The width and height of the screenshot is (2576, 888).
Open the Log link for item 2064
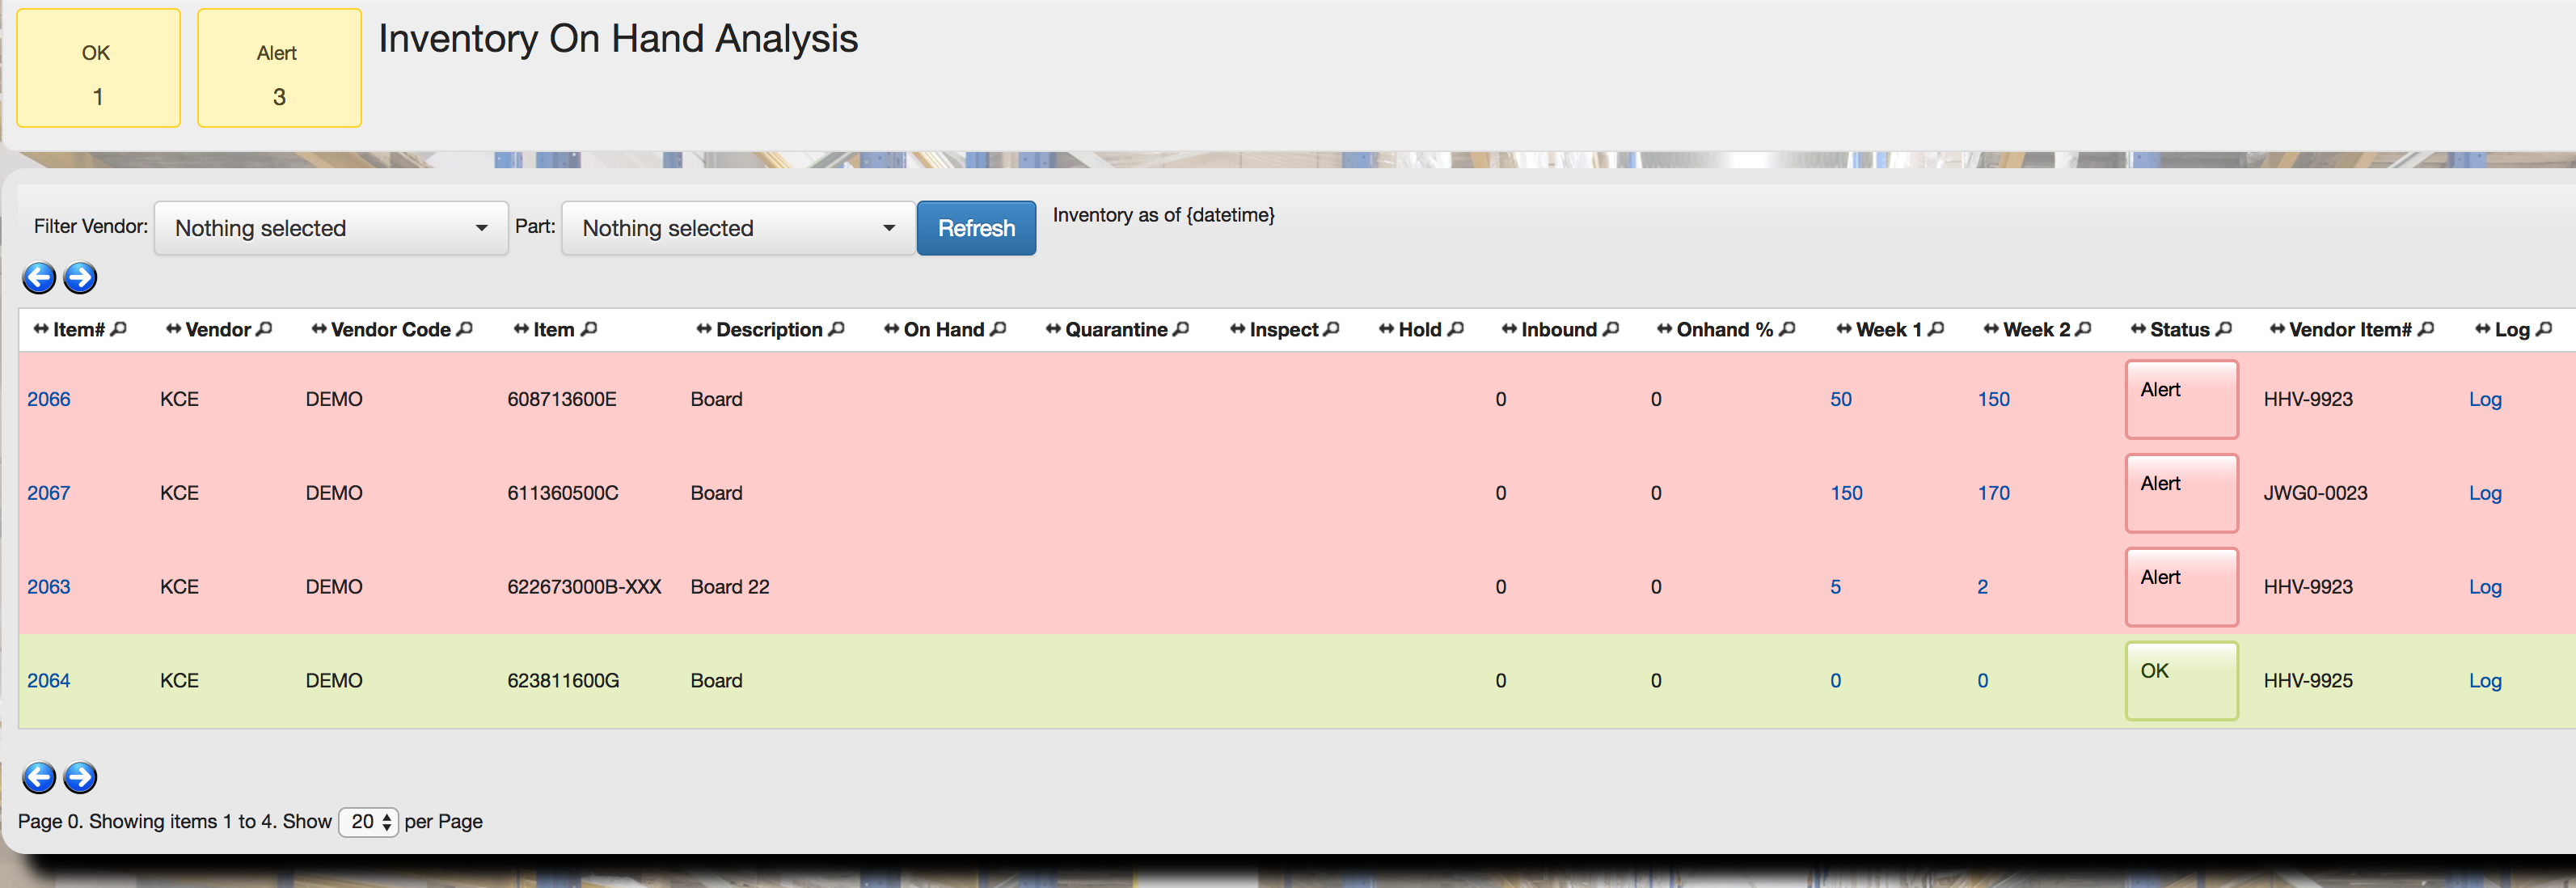tap(2485, 681)
